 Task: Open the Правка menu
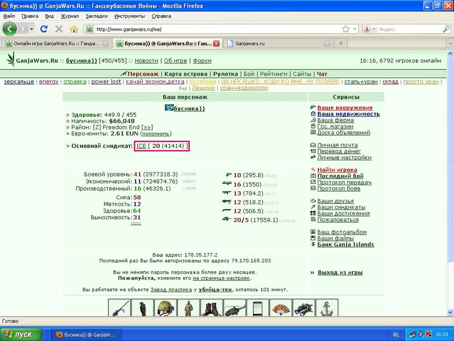[30, 16]
